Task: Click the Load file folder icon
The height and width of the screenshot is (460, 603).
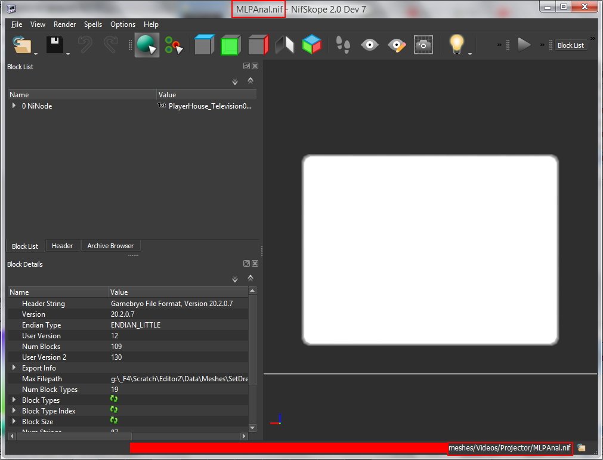Action: click(x=22, y=45)
